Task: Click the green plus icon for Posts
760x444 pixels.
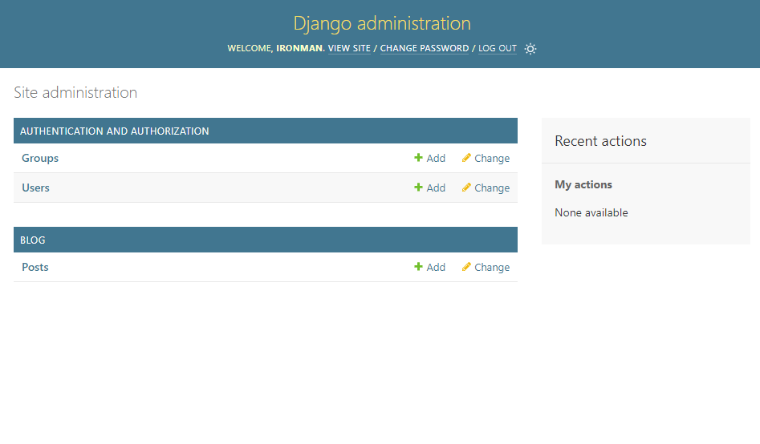Action: pyautogui.click(x=418, y=267)
